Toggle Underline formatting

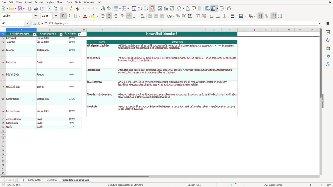[75, 16]
